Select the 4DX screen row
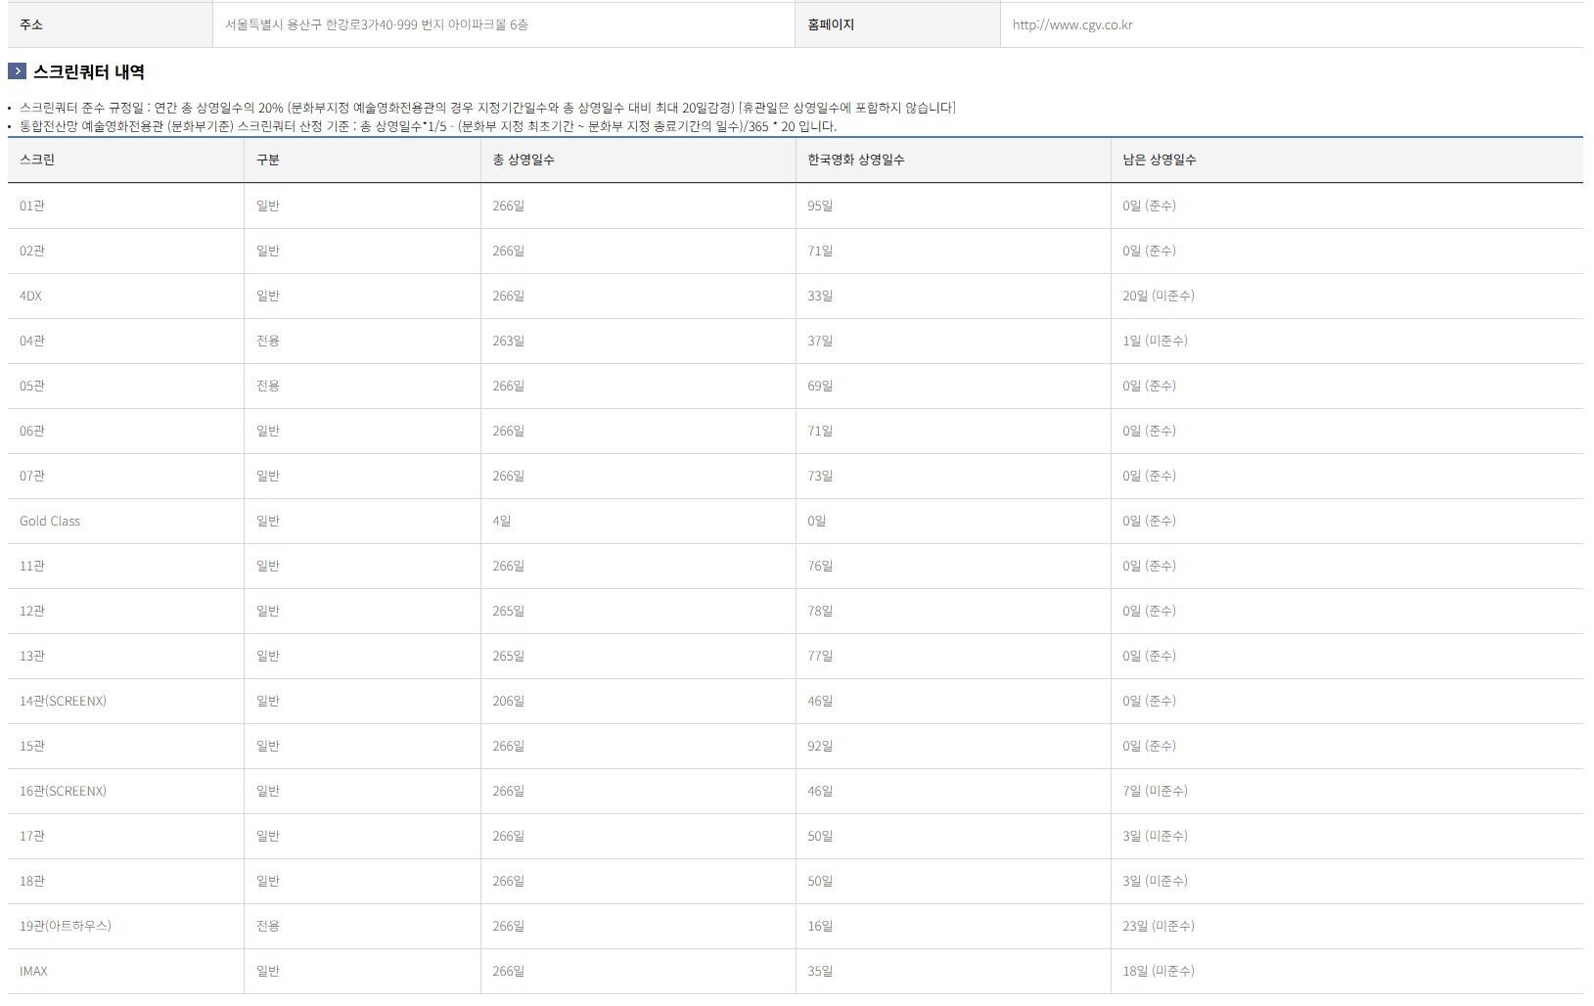 pos(796,296)
